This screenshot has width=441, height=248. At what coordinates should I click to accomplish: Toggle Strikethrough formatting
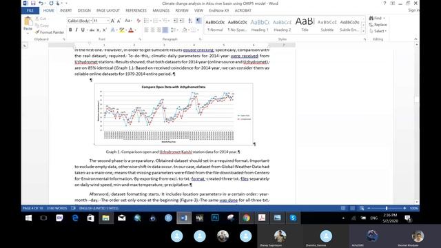(x=92, y=30)
